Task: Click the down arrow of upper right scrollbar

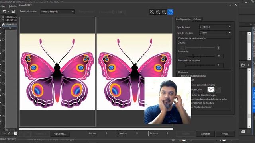Action: (249, 59)
